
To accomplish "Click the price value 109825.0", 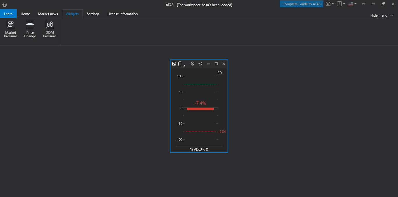I will 199,149.
